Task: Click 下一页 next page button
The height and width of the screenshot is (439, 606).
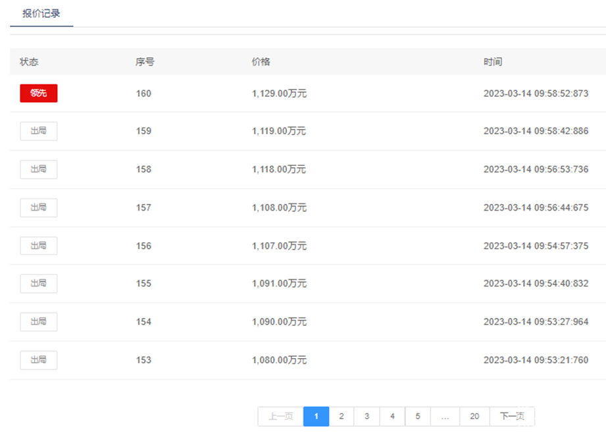Action: (x=512, y=416)
